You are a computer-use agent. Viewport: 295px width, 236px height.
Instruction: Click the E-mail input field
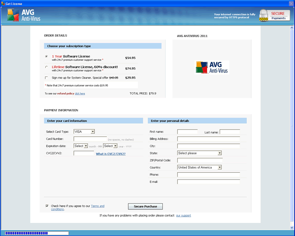pos(208,182)
